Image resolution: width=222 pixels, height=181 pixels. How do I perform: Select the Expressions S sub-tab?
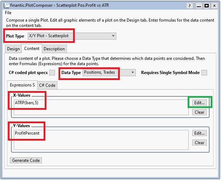(22, 85)
